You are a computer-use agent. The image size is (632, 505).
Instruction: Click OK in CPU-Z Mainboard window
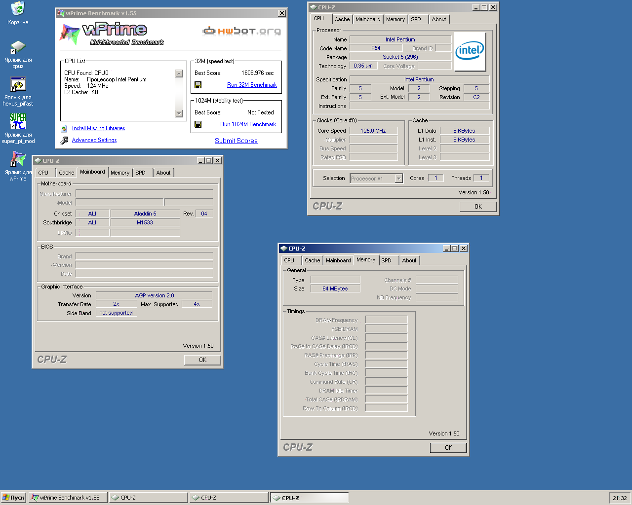pyautogui.click(x=202, y=360)
